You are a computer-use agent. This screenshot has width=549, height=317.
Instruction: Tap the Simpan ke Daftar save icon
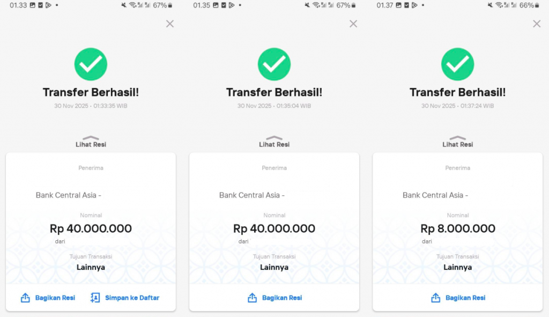[95, 298]
